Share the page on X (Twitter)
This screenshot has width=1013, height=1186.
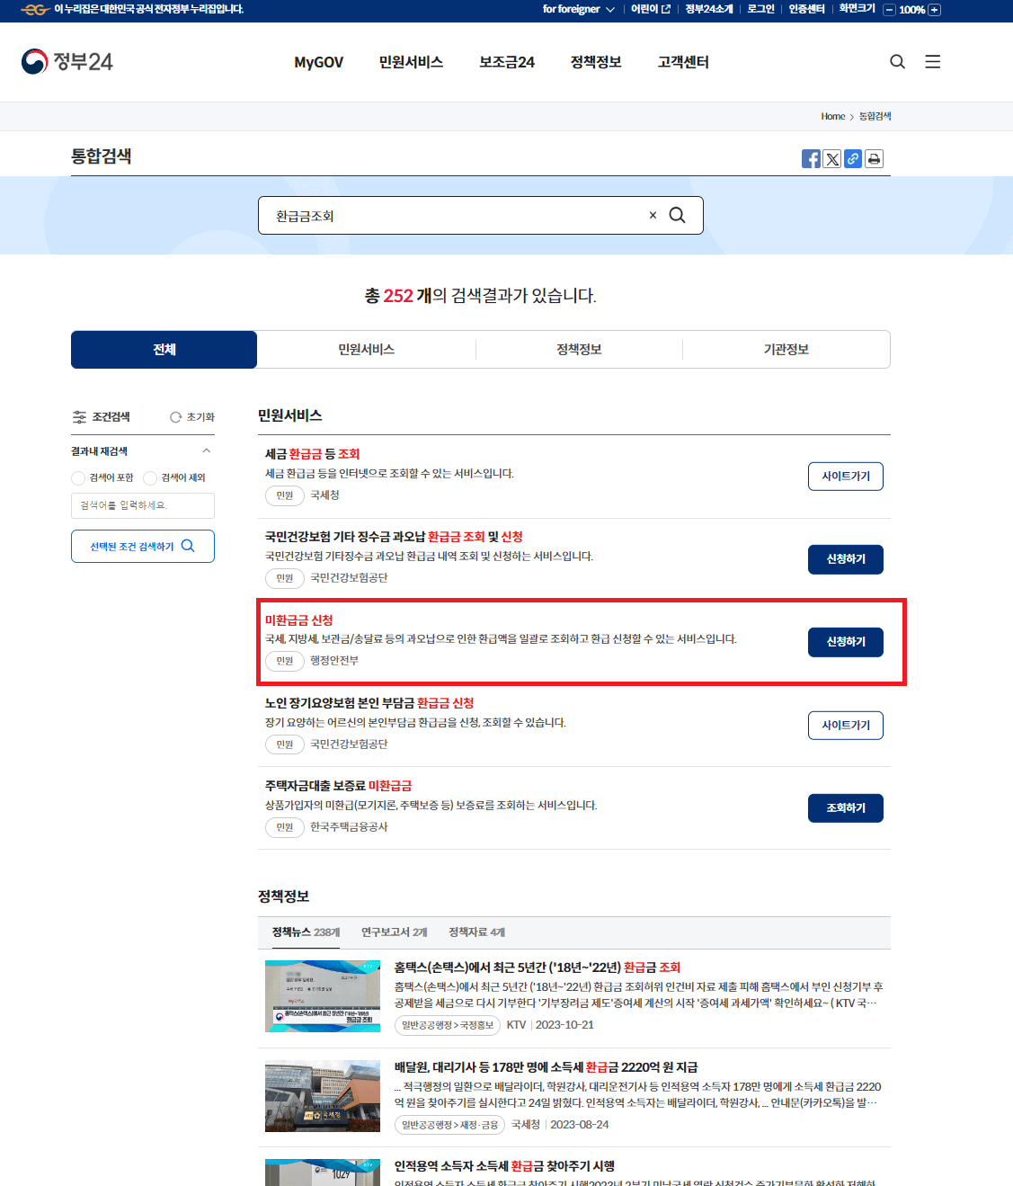(x=831, y=158)
